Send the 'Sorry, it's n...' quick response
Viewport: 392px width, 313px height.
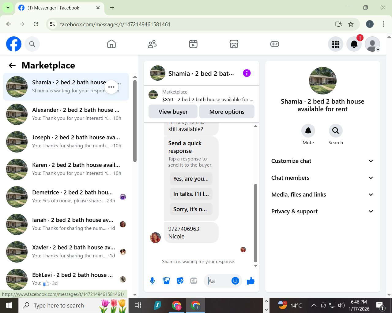[191, 209]
